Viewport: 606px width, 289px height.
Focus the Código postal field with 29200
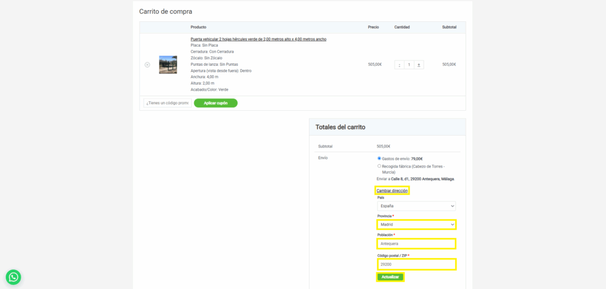tap(417, 264)
